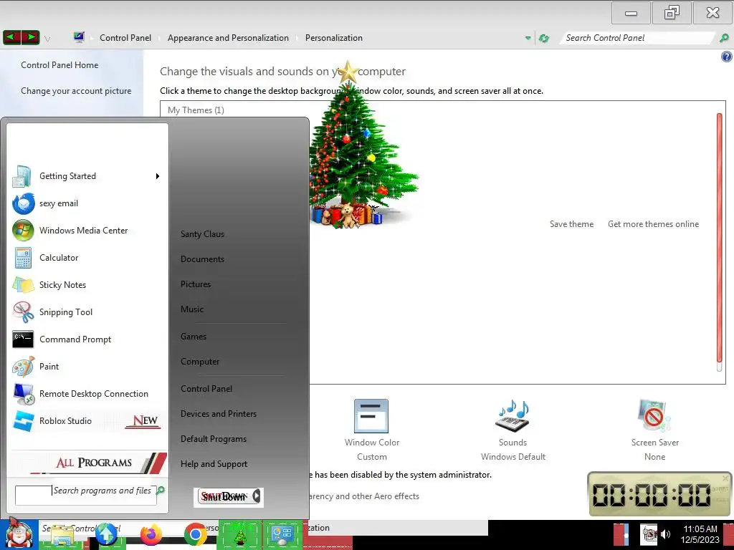Image resolution: width=734 pixels, height=550 pixels.
Task: Open Default Programs
Action: (214, 439)
